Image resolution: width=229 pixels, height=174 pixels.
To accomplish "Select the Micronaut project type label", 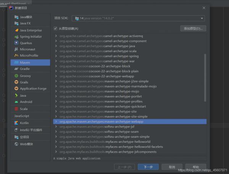I will click(27, 49).
